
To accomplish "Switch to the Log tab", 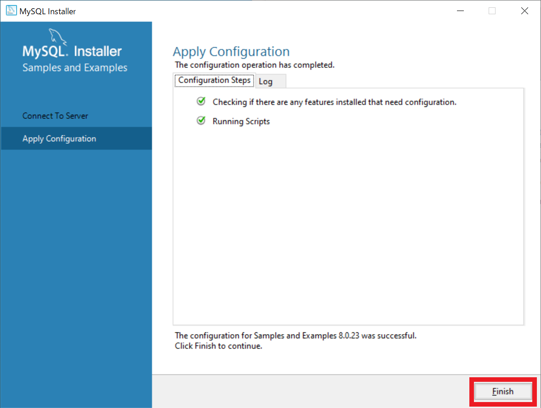I will (x=270, y=81).
